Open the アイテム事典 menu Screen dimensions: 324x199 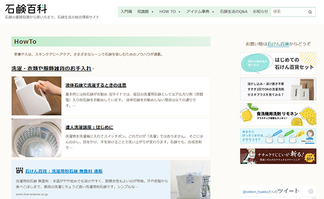pyautogui.click(x=198, y=11)
